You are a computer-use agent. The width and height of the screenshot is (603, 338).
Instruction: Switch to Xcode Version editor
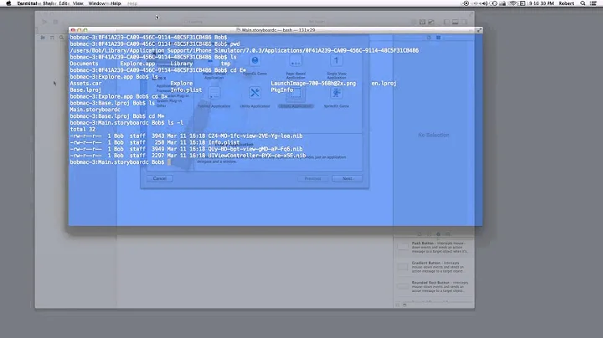pyautogui.click(x=431, y=22)
